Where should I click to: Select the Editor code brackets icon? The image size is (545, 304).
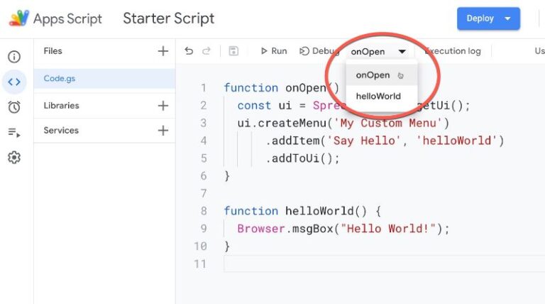[14, 82]
